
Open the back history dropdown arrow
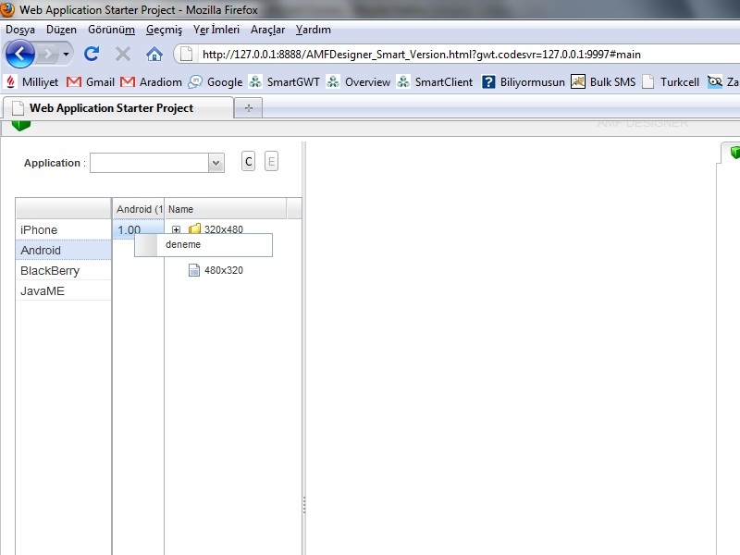[65, 54]
